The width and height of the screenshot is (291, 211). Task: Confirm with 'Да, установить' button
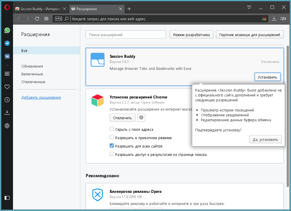pos(265,140)
